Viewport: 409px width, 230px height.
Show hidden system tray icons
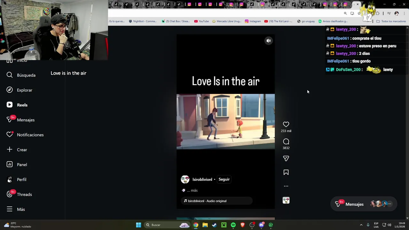pos(361,225)
